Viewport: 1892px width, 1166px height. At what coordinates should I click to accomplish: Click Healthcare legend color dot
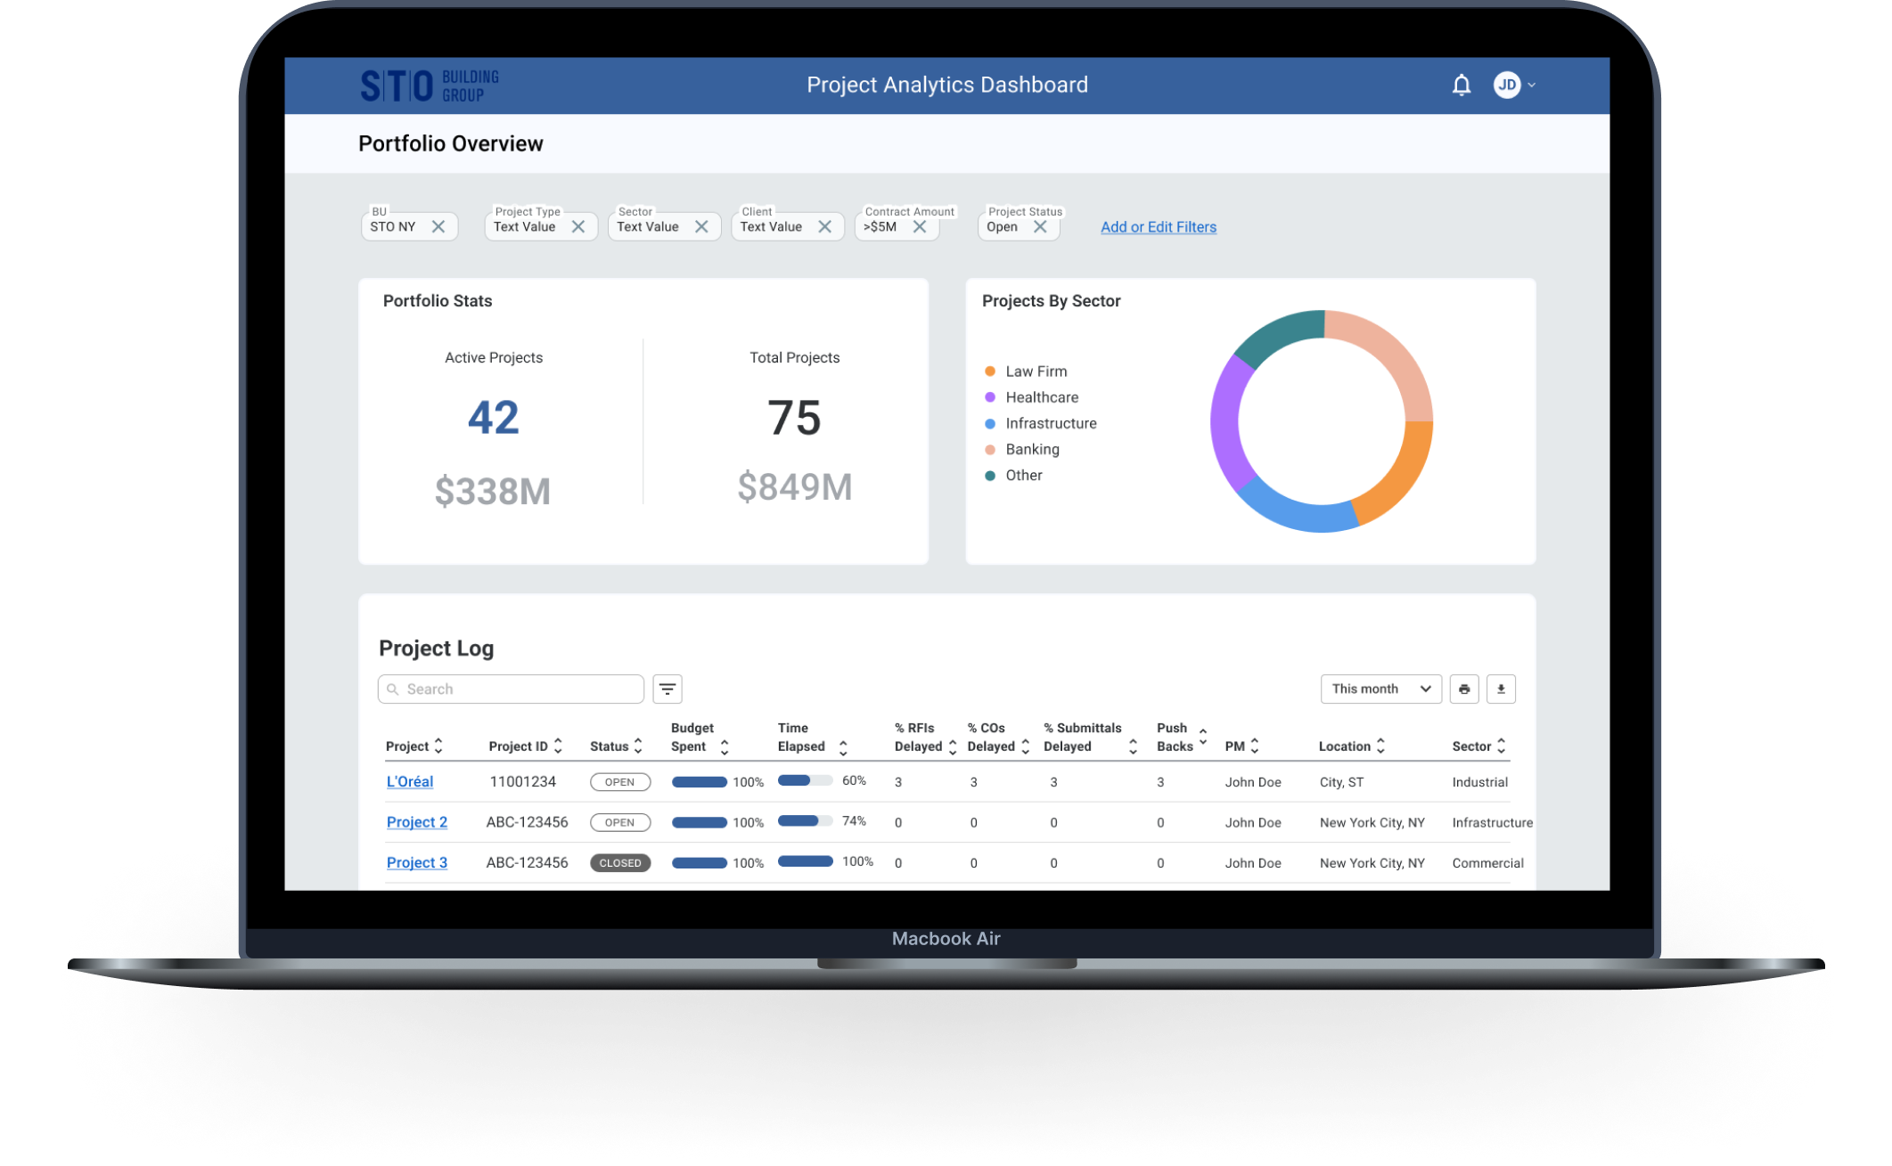click(x=989, y=397)
